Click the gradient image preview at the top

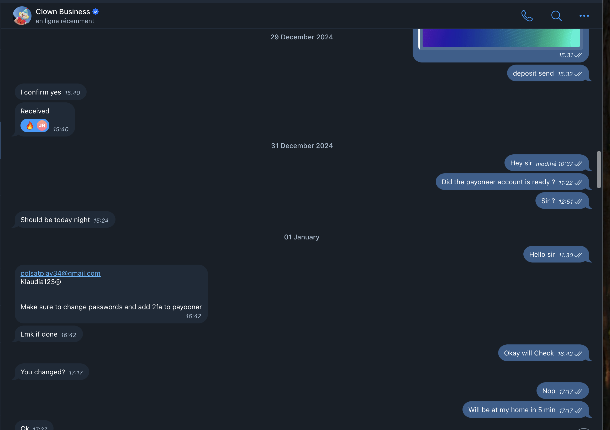(501, 38)
